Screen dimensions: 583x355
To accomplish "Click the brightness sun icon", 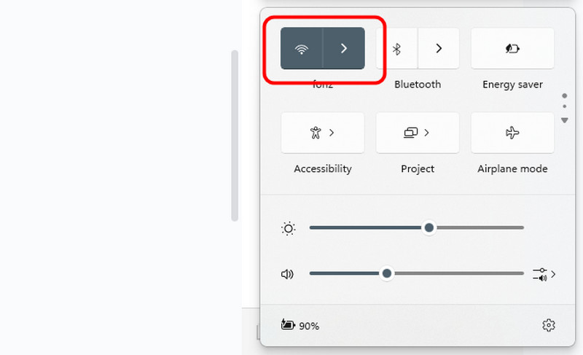I will tap(289, 229).
